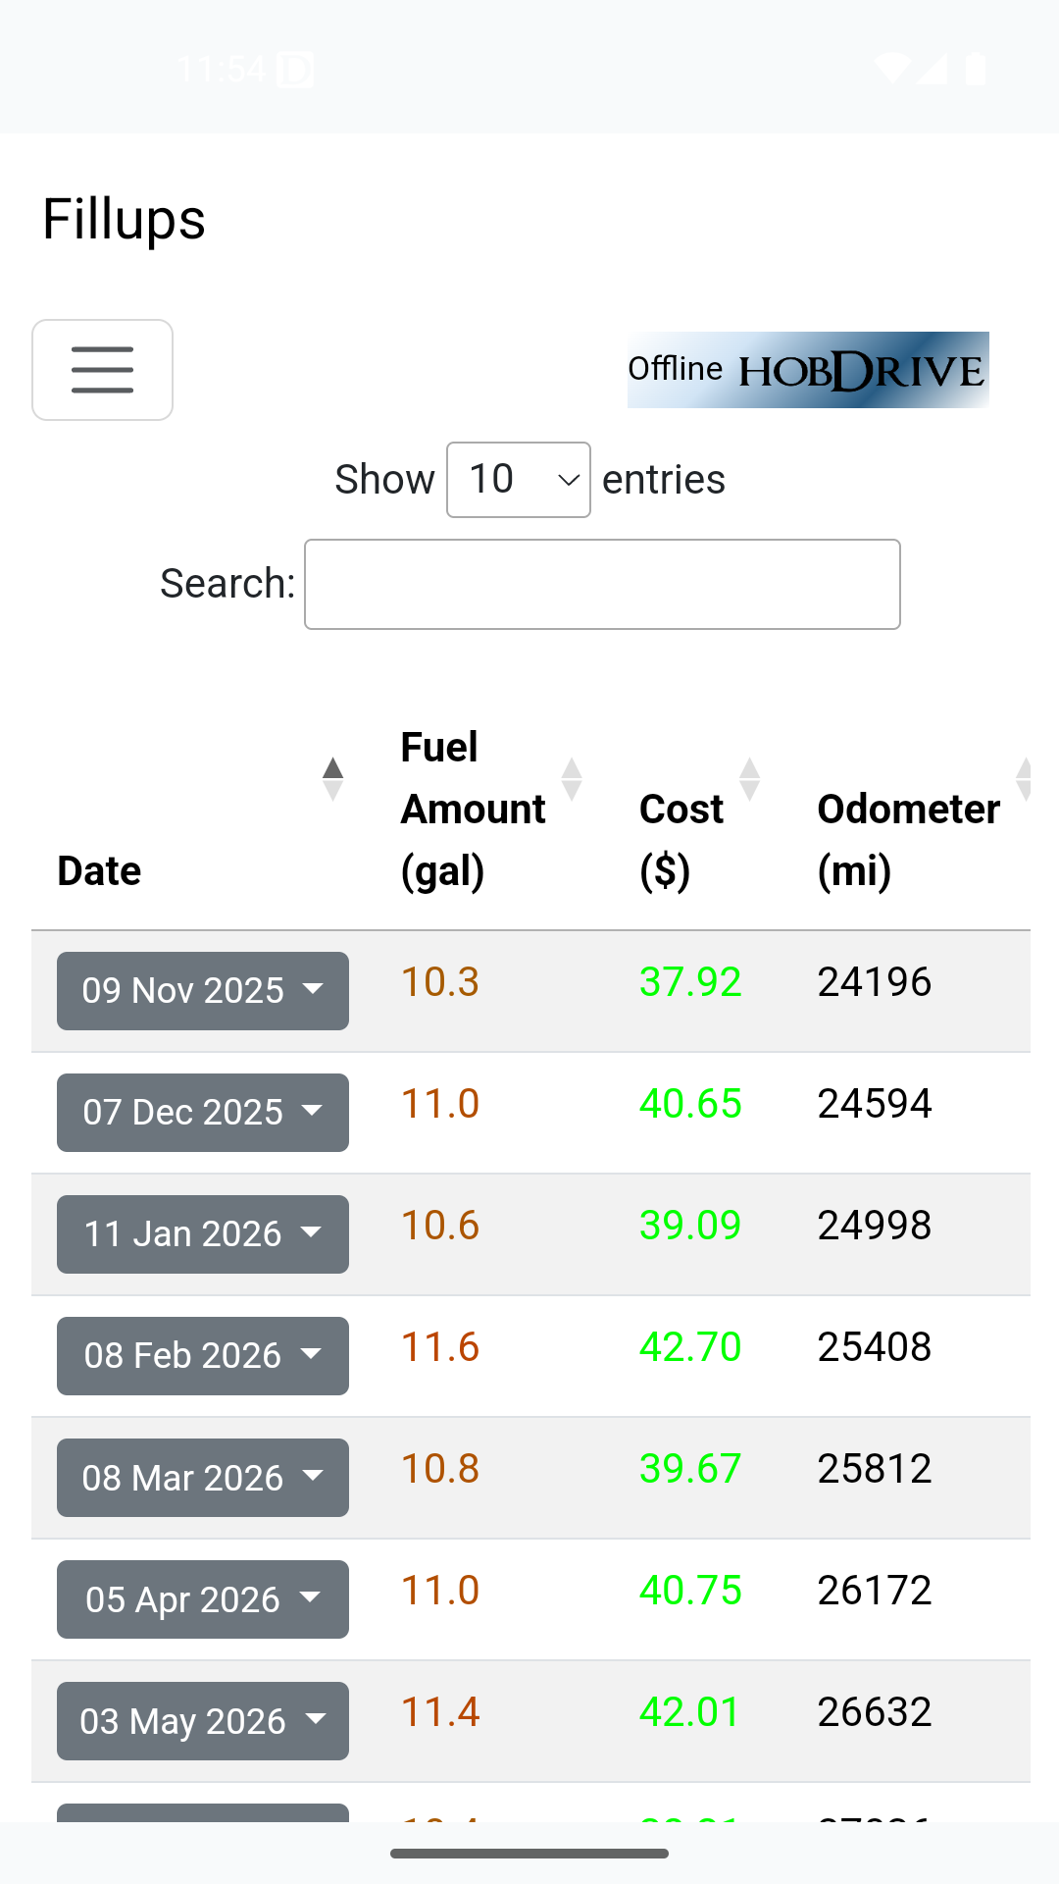
Task: Sort by Odometer (mi) column
Action: (x=911, y=810)
